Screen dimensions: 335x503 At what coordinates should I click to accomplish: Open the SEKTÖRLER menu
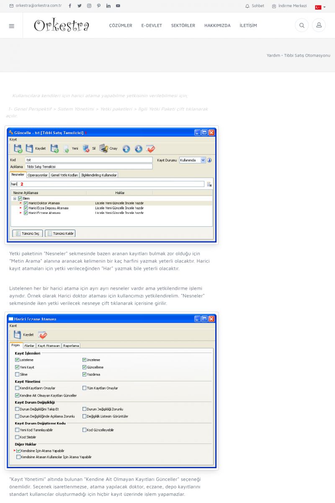(x=183, y=26)
